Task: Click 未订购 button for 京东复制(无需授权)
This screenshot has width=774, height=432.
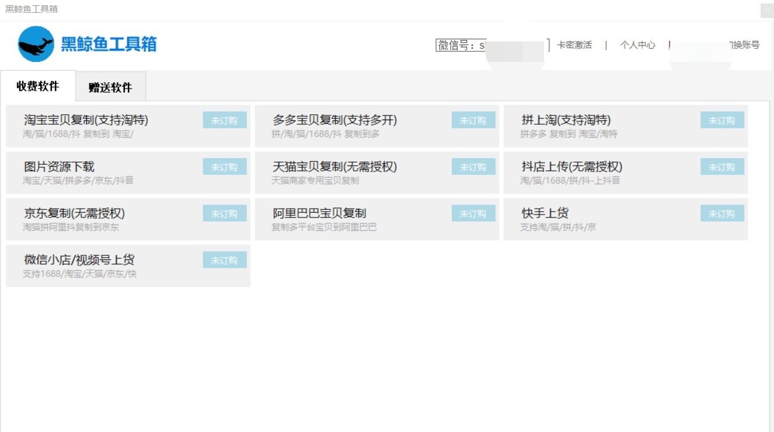Action: [x=225, y=213]
